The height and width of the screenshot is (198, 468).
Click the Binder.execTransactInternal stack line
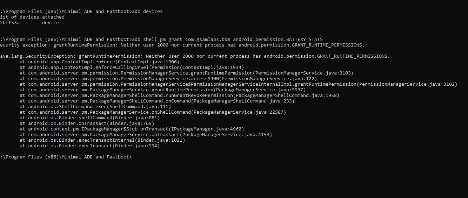click(x=102, y=140)
